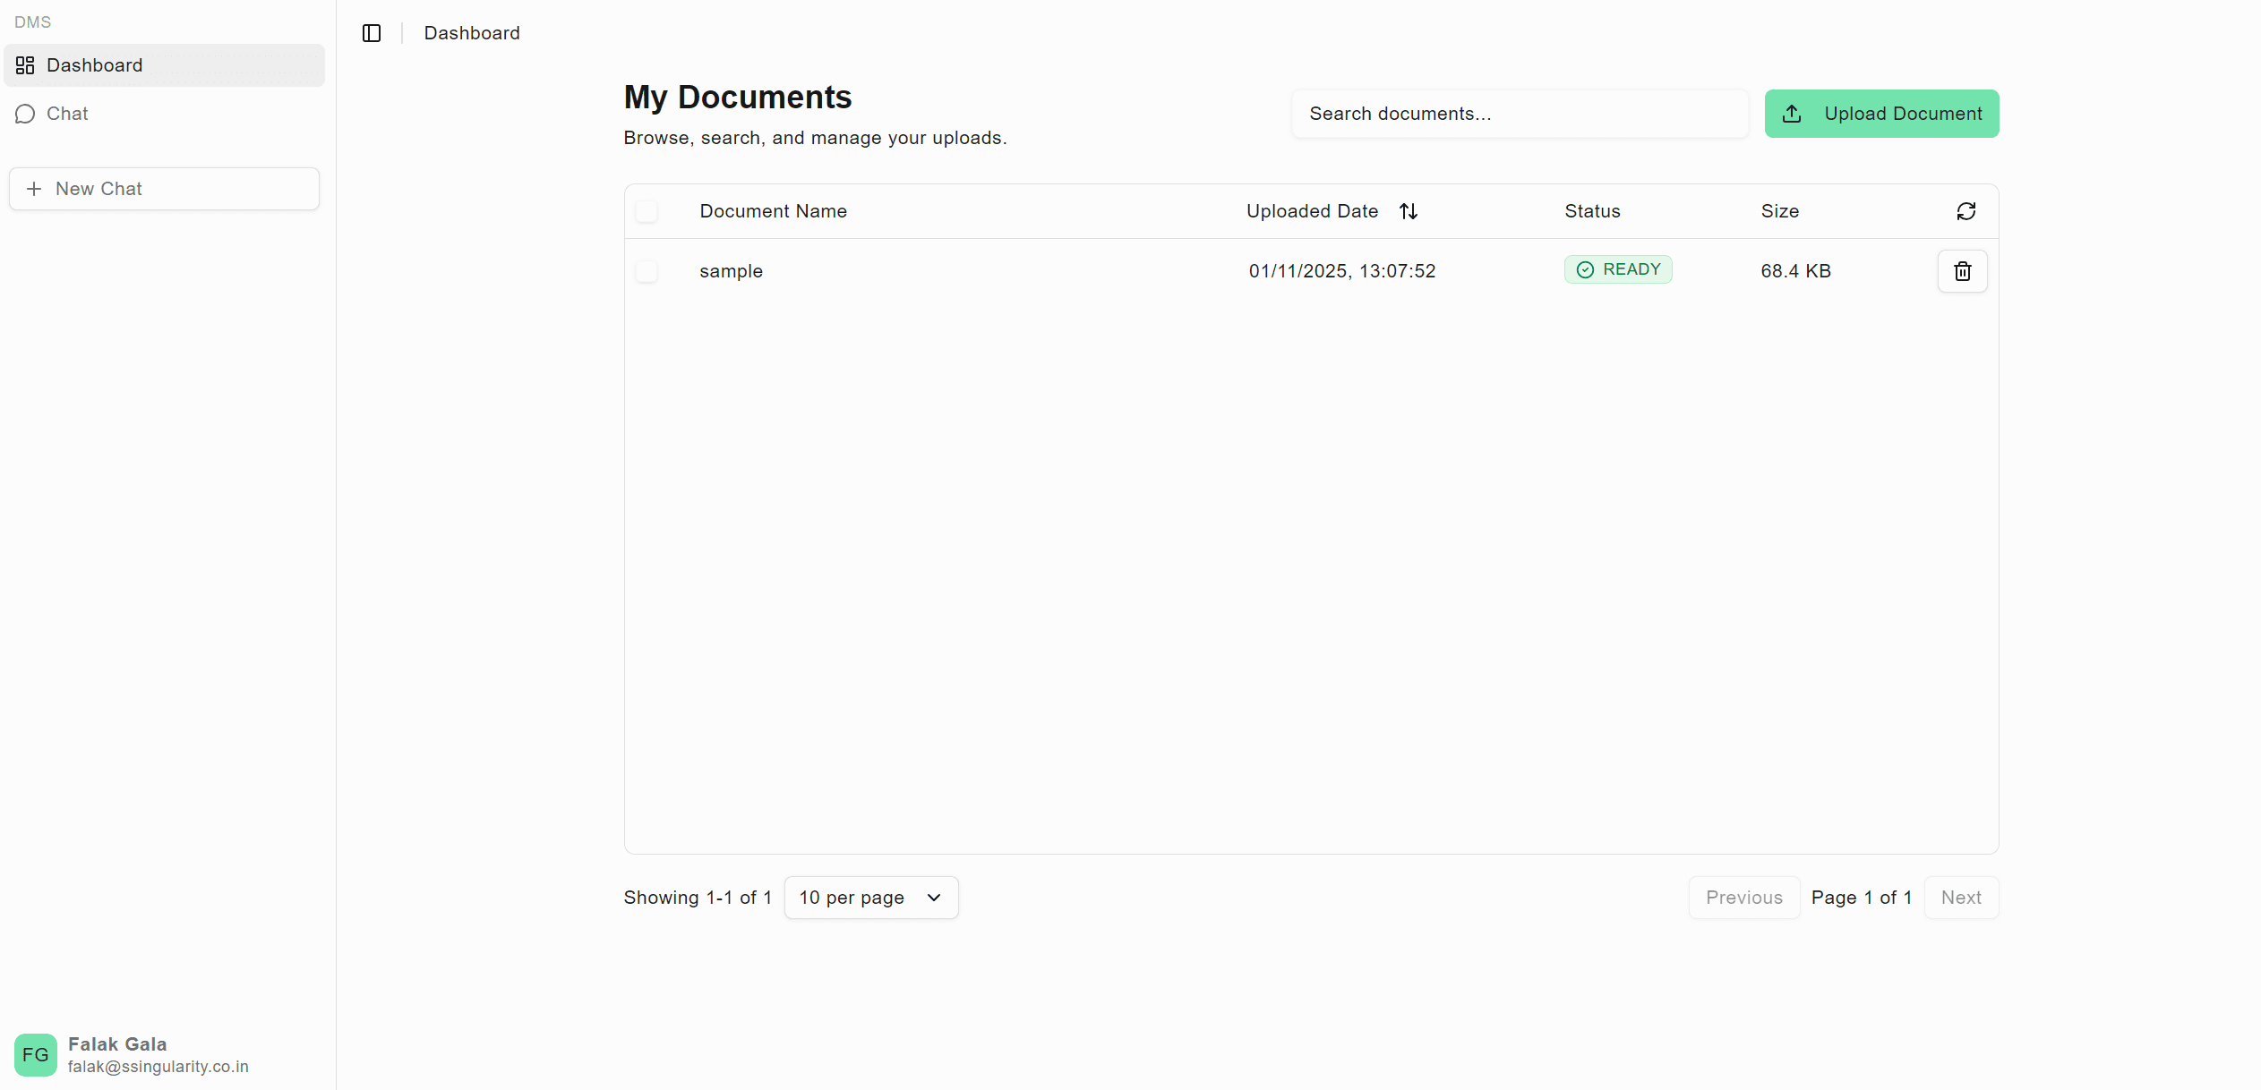
Task: Click the Next page button
Action: click(1960, 898)
